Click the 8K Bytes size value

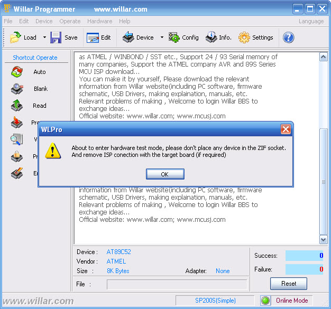click(x=118, y=271)
